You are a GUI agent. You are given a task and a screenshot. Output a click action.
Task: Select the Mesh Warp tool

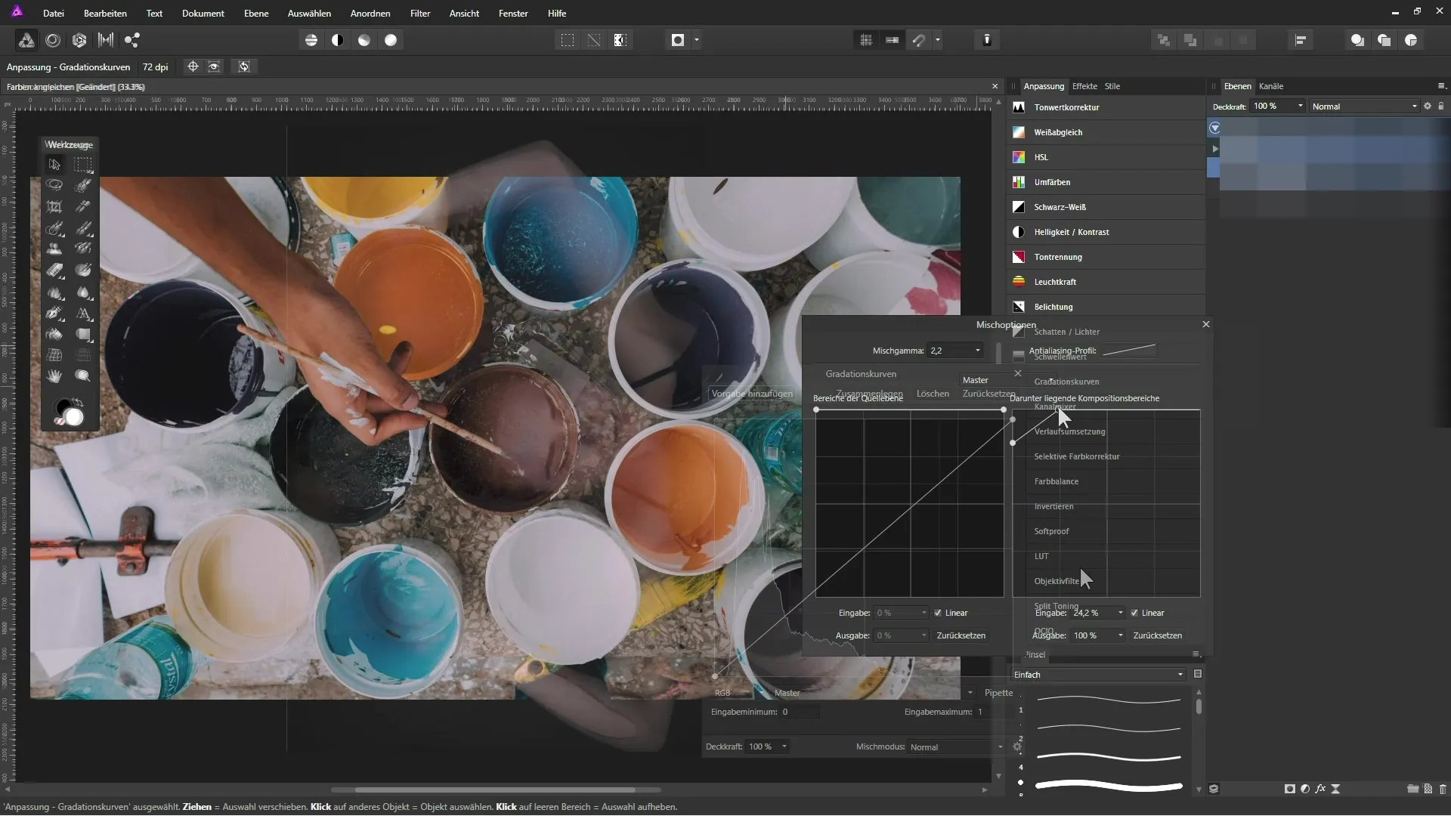(x=54, y=355)
